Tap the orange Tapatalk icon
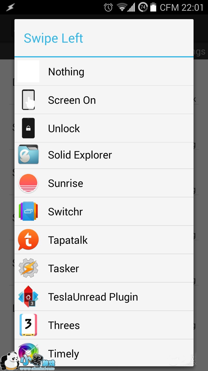The width and height of the screenshot is (208, 371). 28,240
